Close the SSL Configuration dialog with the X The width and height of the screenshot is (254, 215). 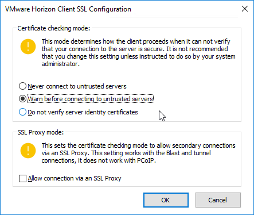(245, 9)
